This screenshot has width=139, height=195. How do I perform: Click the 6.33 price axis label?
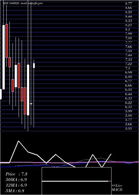pos(128,98)
